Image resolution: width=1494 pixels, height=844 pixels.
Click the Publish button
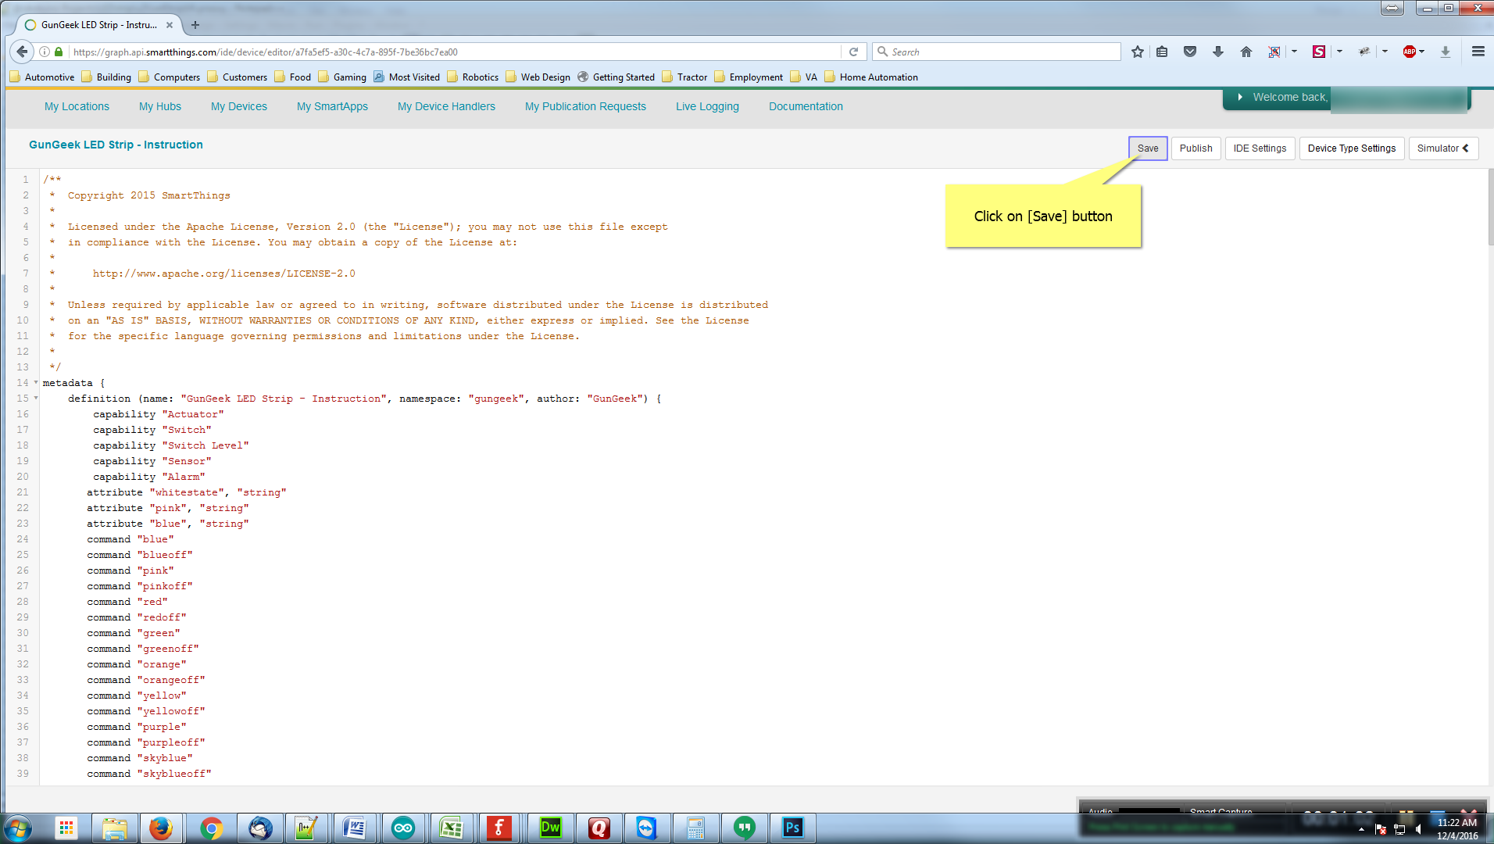(x=1196, y=148)
